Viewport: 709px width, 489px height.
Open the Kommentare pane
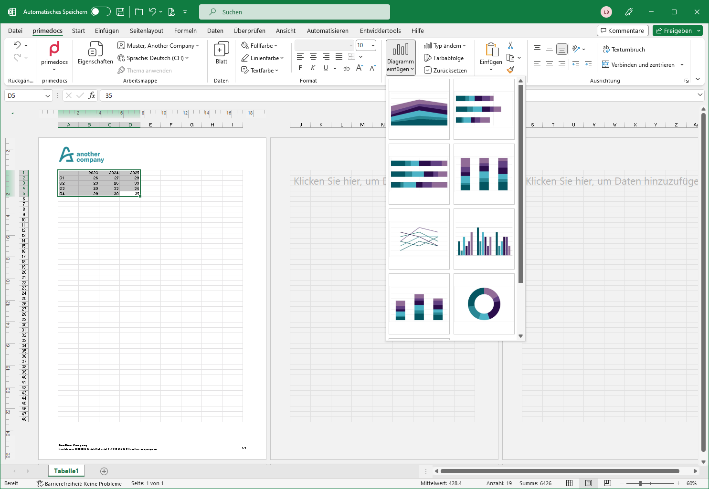[623, 30]
